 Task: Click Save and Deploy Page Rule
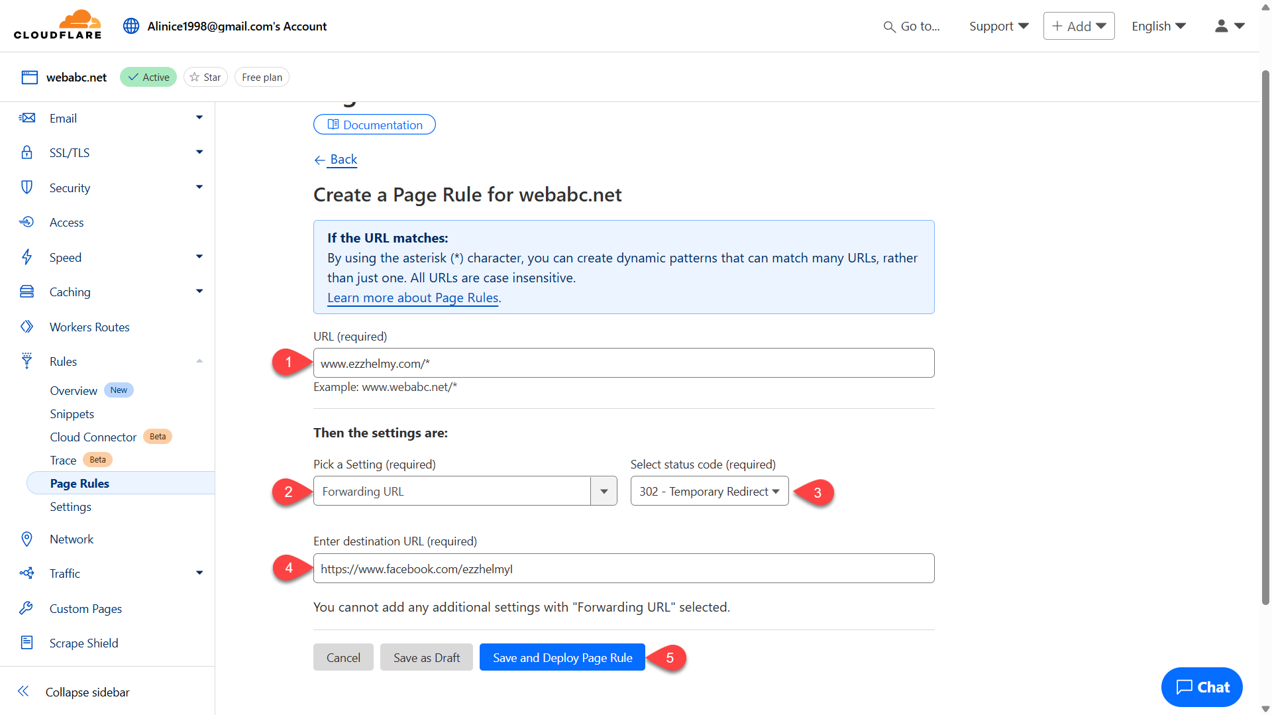click(x=562, y=657)
